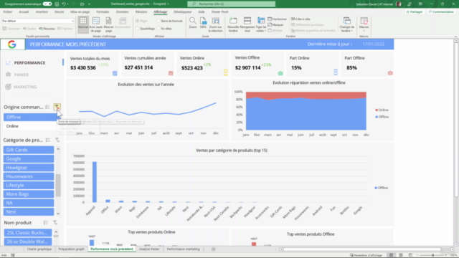Click the pen icon in title bar

(410, 4)
